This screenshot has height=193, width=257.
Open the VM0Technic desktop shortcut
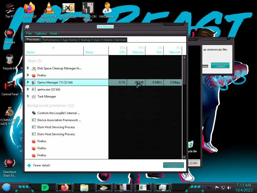[x=107, y=10]
